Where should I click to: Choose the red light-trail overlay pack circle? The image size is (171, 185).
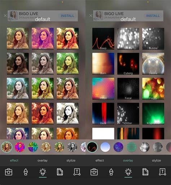92,147
